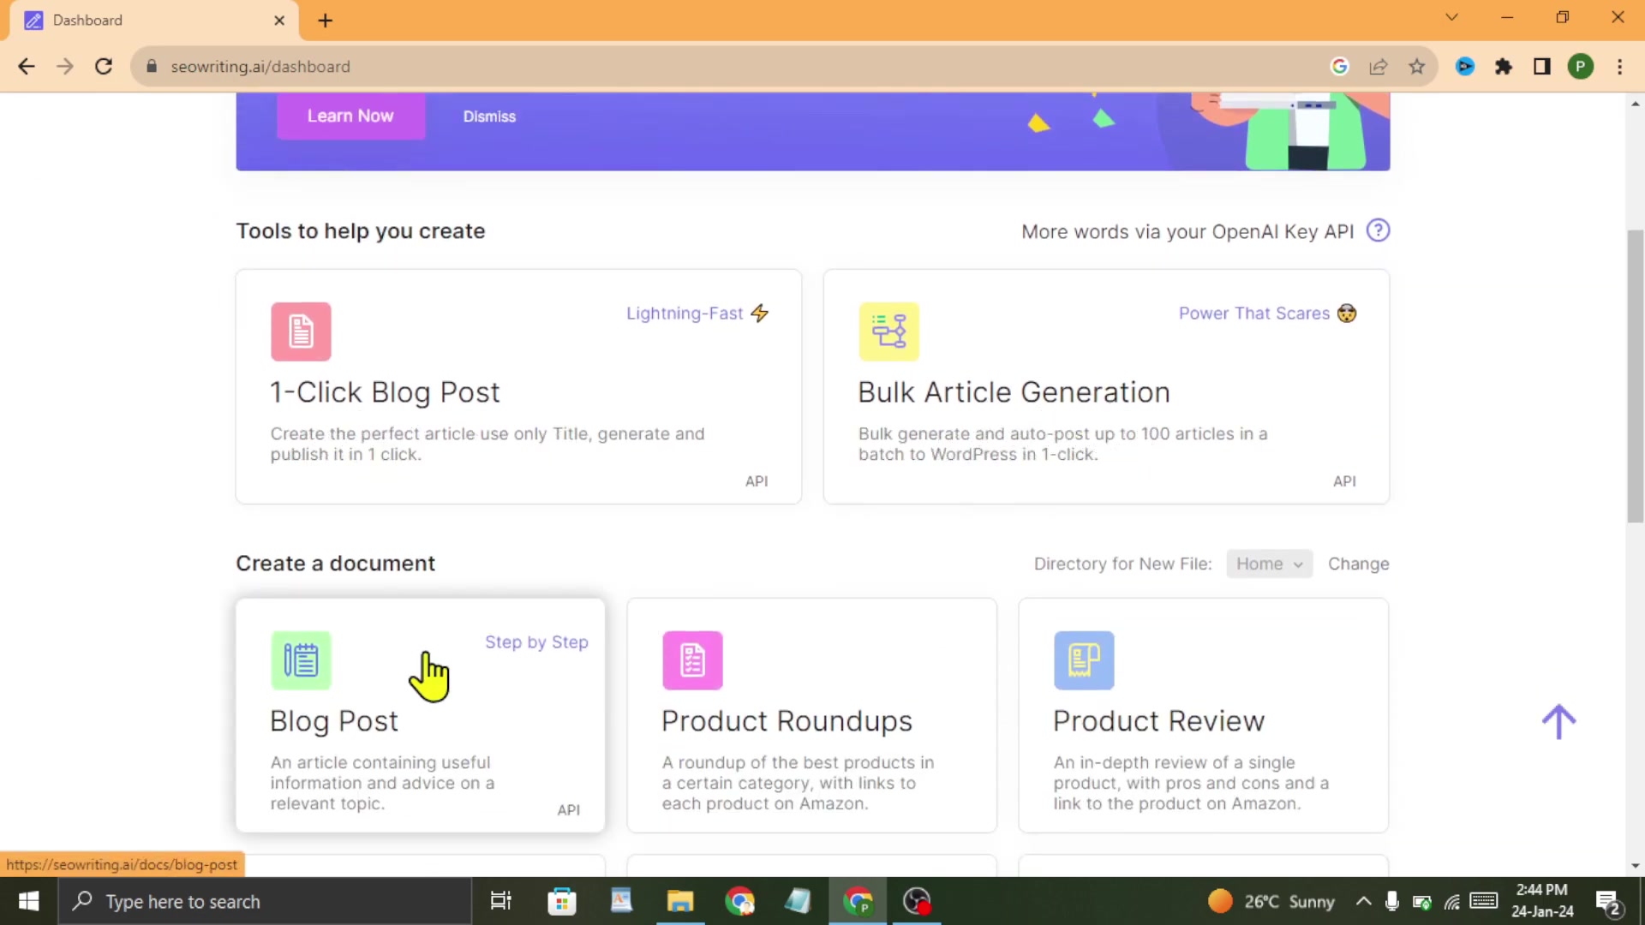Click the Learn Now button
This screenshot has width=1645, height=925.
(x=350, y=116)
